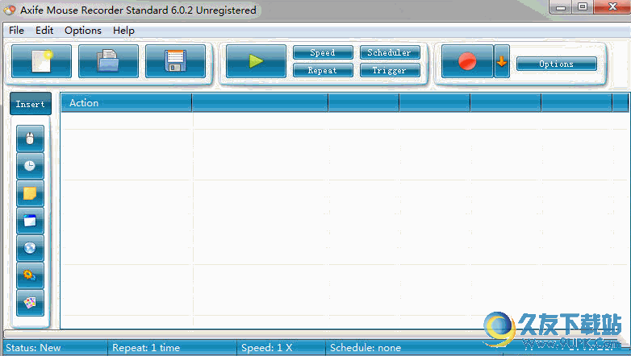The width and height of the screenshot is (631, 356).
Task: Open the Trigger settings
Action: [390, 70]
